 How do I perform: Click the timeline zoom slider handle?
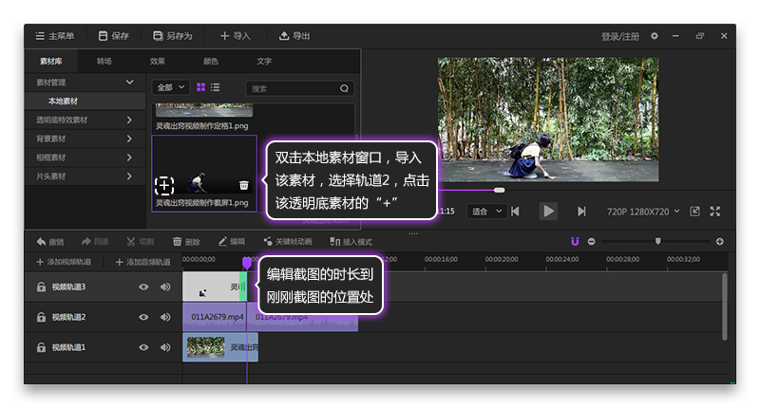[x=657, y=241]
